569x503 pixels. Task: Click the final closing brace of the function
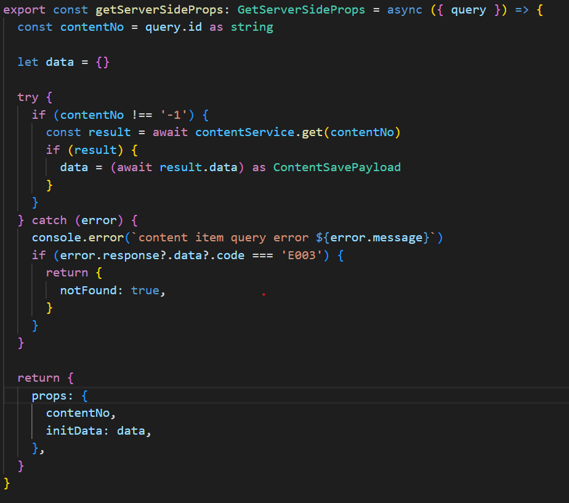(x=7, y=483)
